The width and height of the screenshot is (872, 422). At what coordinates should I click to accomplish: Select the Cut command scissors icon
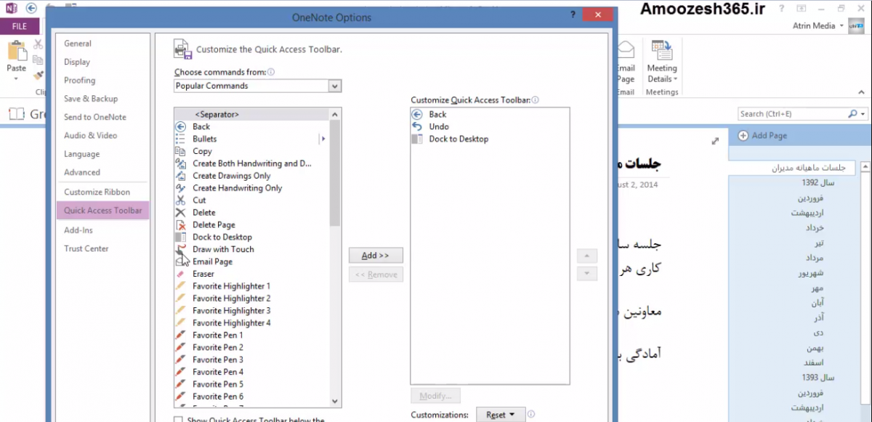point(181,200)
